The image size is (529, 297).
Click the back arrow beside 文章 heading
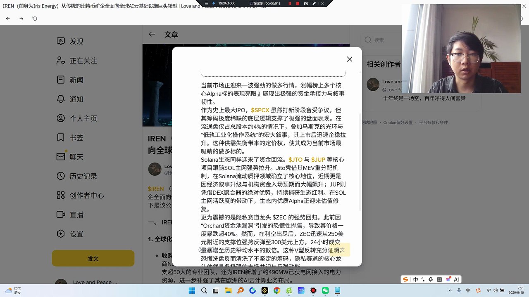pos(152,35)
